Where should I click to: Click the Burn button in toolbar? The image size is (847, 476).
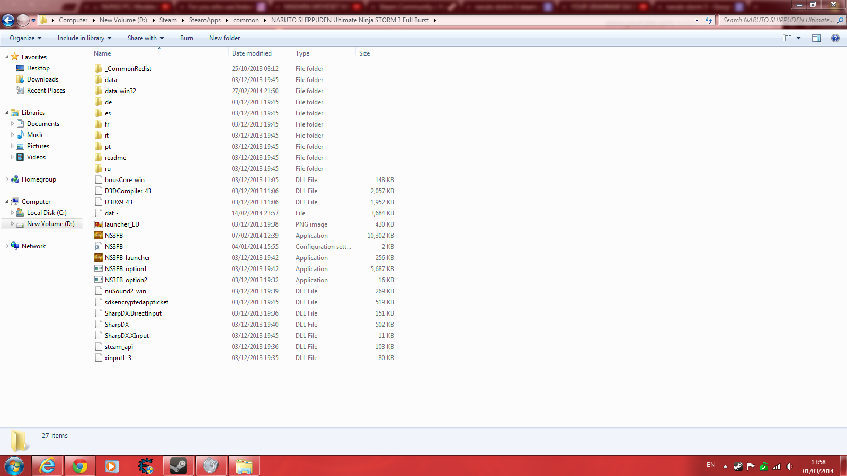[x=186, y=38]
